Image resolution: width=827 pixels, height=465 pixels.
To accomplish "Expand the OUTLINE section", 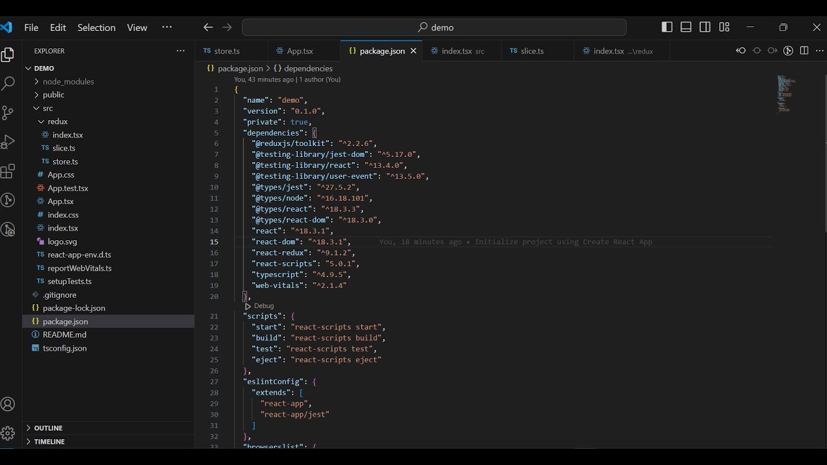I will (109, 428).
